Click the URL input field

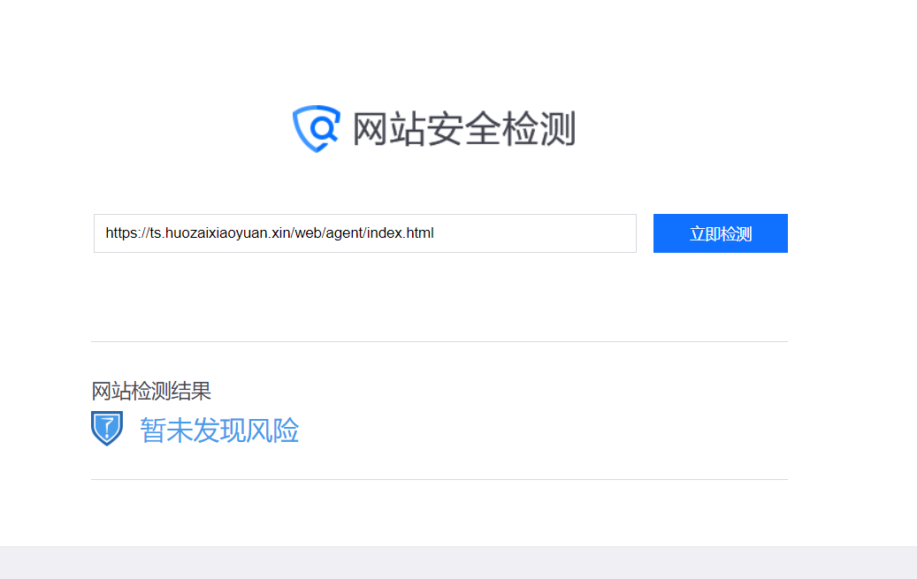[x=365, y=233]
